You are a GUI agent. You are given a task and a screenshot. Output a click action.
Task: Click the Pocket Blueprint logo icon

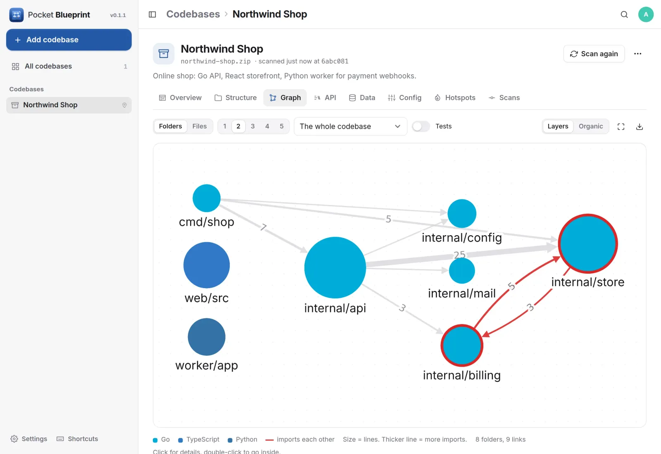17,15
